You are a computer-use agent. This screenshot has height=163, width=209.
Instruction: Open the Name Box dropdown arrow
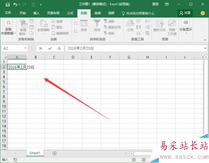tap(25, 48)
